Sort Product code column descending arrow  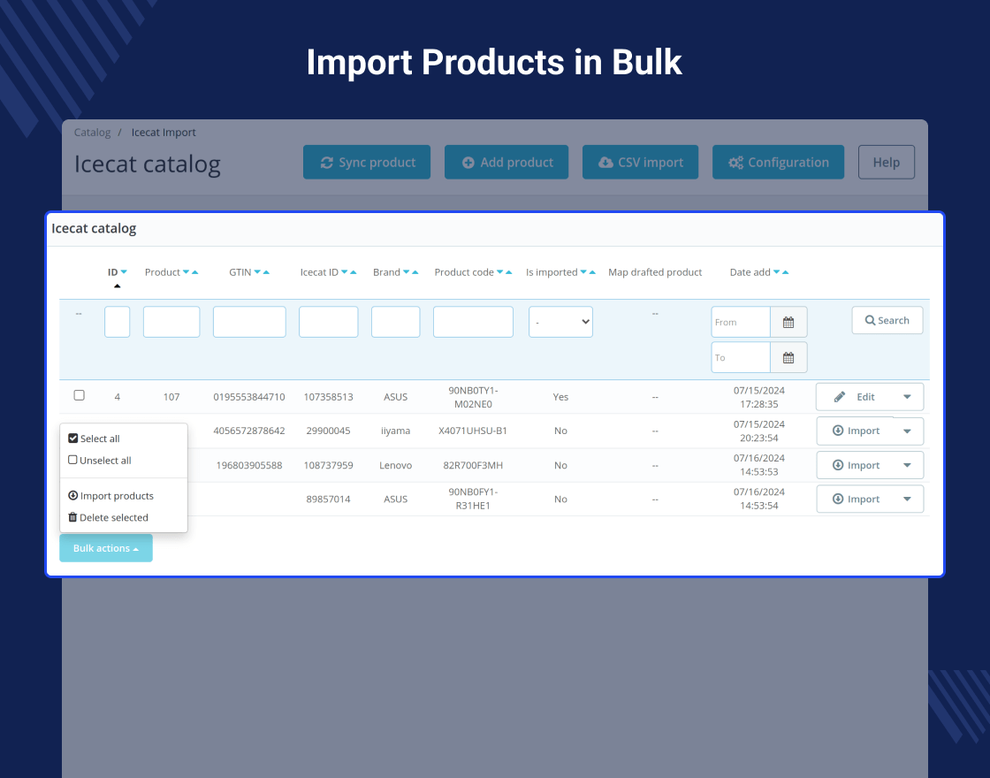(x=499, y=272)
